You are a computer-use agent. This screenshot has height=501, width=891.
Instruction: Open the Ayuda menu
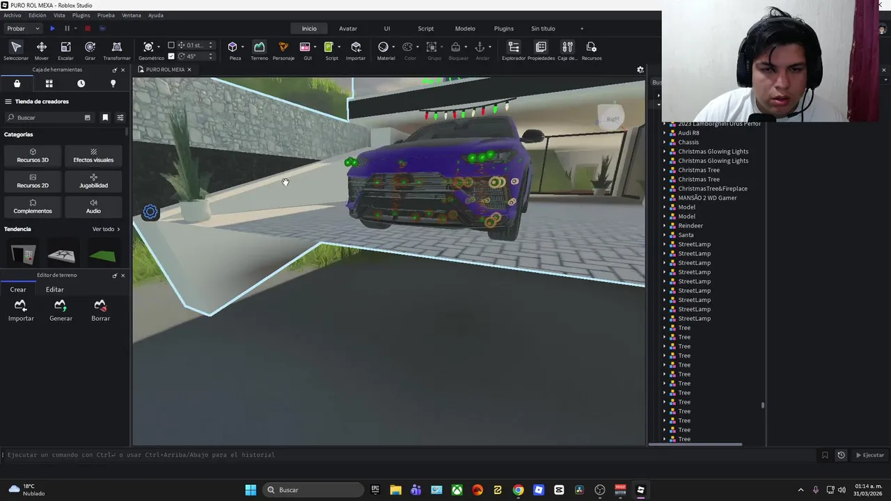[156, 15]
